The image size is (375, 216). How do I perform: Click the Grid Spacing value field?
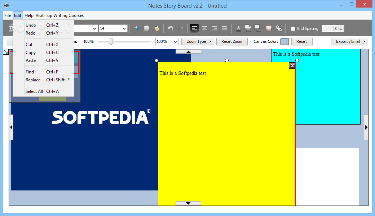point(330,28)
